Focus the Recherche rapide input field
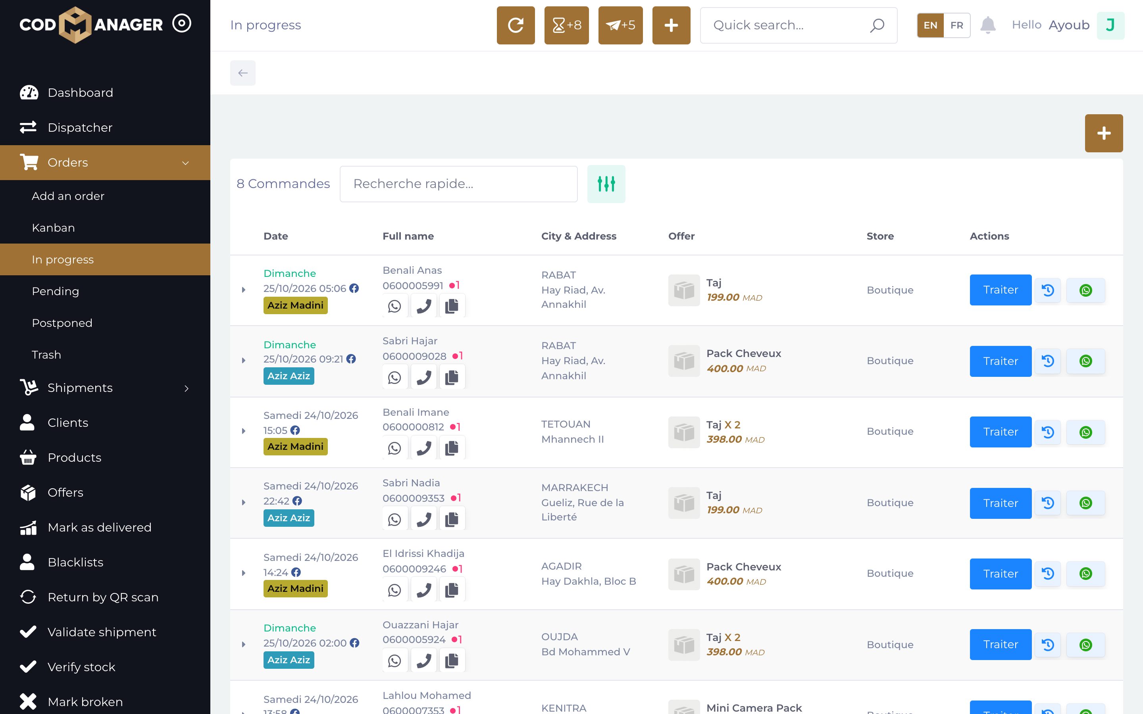Viewport: 1143px width, 714px height. click(x=458, y=184)
